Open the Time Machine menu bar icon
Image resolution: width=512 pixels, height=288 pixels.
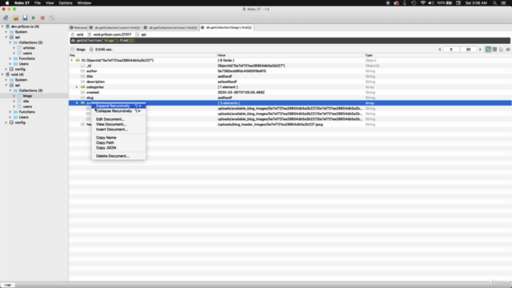tap(414, 3)
